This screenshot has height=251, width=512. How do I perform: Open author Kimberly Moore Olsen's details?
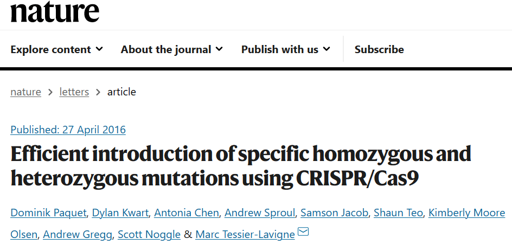click(466, 213)
